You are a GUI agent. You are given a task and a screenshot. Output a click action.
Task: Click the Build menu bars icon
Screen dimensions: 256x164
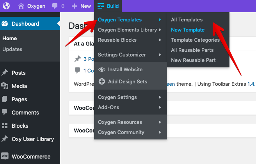click(x=101, y=6)
